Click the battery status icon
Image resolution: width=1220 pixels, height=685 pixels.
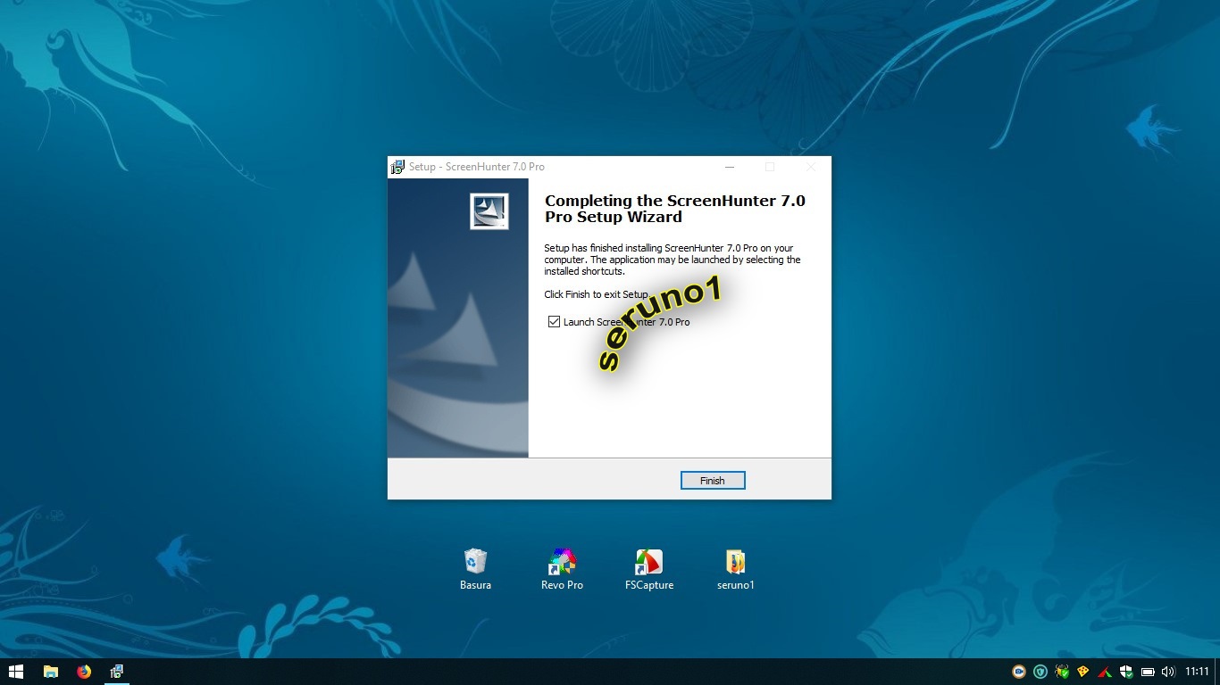[1148, 672]
